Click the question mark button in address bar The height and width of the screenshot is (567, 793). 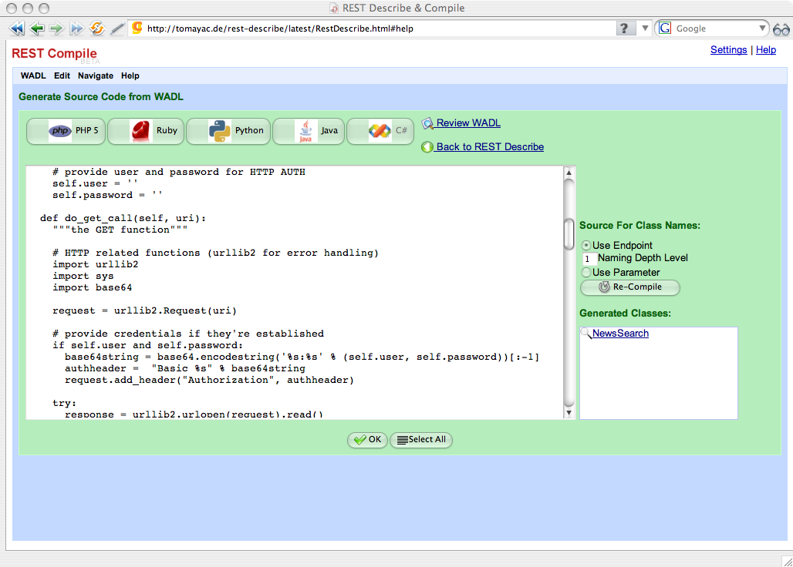pos(625,29)
